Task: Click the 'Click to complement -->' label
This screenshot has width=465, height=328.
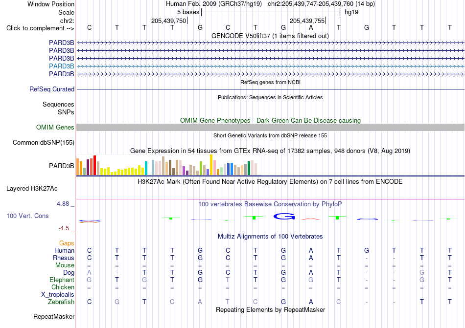Action: [40, 28]
